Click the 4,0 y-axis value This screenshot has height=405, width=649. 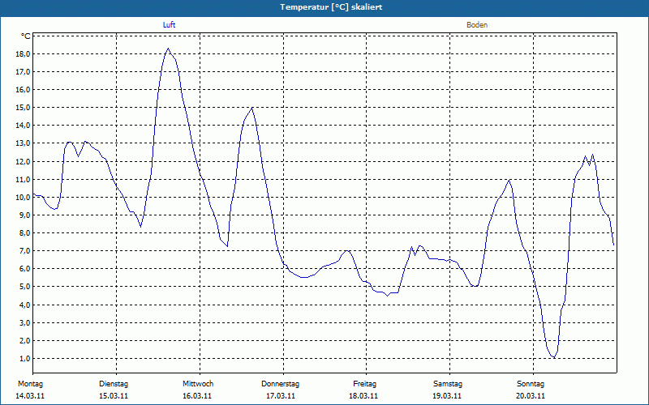pyautogui.click(x=25, y=305)
